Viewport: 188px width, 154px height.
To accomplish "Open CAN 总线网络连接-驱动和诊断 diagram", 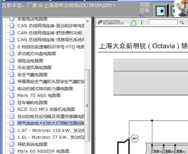I will pyautogui.click(x=51, y=26).
